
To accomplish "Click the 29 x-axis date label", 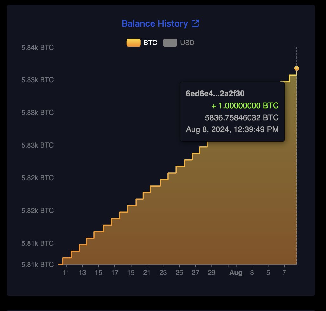I will (x=212, y=273).
